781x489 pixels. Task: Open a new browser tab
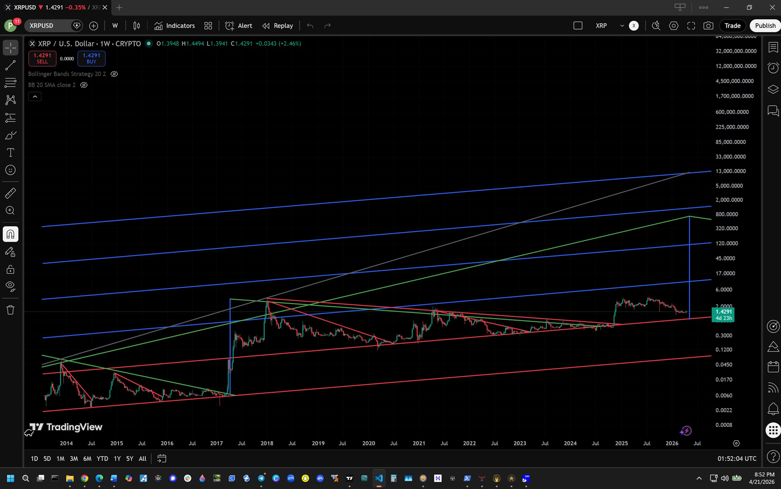119,7
